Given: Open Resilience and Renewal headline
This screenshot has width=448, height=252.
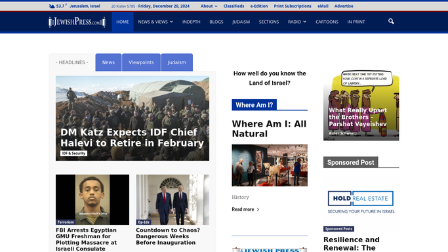Looking at the screenshot, I should (352, 243).
